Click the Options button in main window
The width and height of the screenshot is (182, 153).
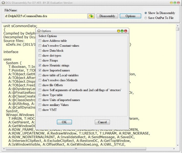click(130, 16)
